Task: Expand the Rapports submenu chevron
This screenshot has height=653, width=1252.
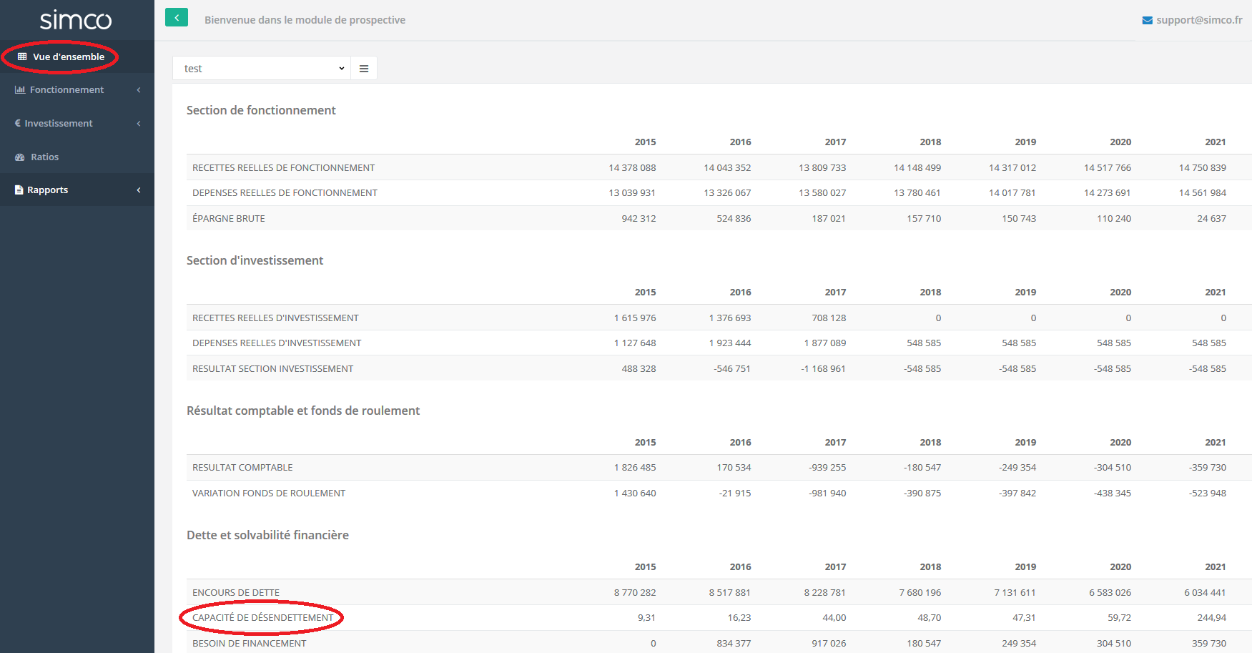Action: click(x=139, y=190)
